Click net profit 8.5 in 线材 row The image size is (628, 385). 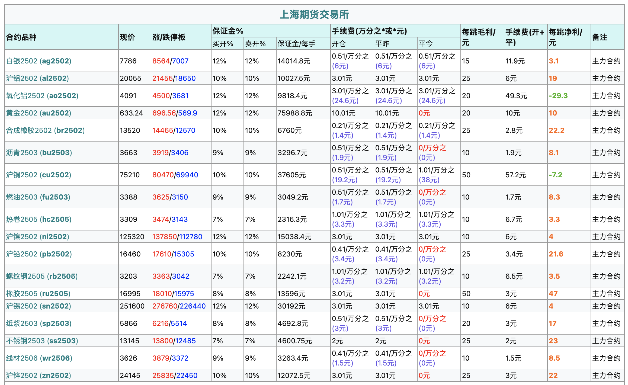(555, 358)
